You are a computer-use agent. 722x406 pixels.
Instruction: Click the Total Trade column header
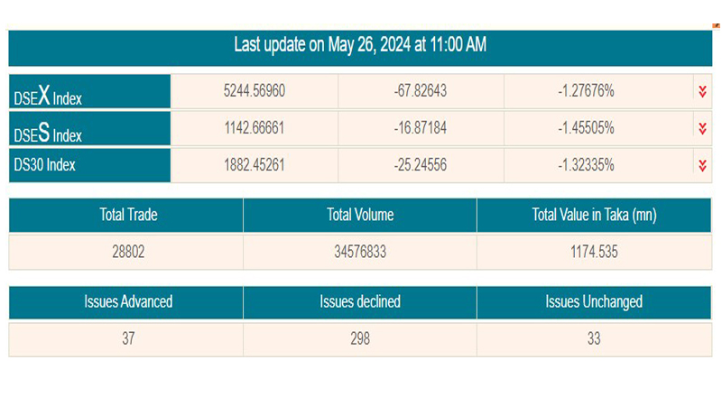(126, 216)
